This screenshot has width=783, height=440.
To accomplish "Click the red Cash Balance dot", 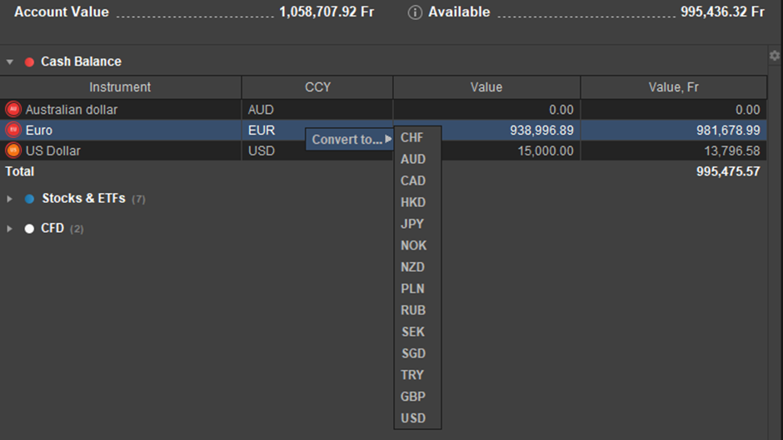I will tap(29, 62).
